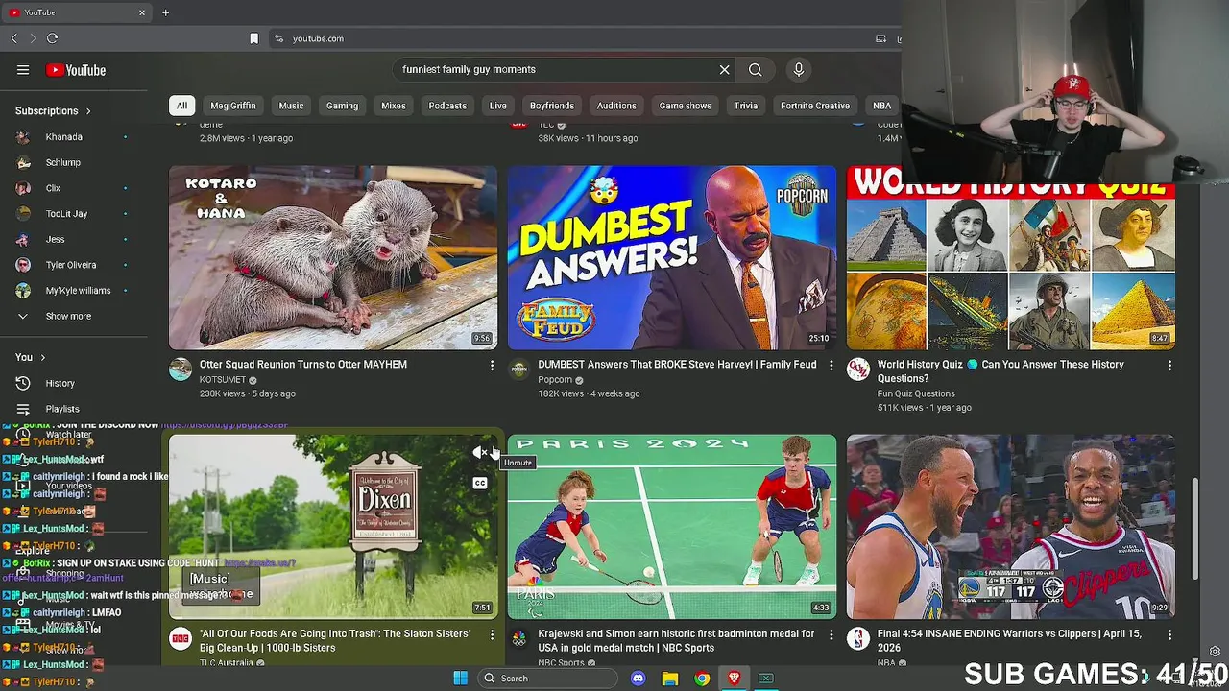Open the My'Kyle williams subscription
This screenshot has width=1229, height=691.
[x=77, y=291]
